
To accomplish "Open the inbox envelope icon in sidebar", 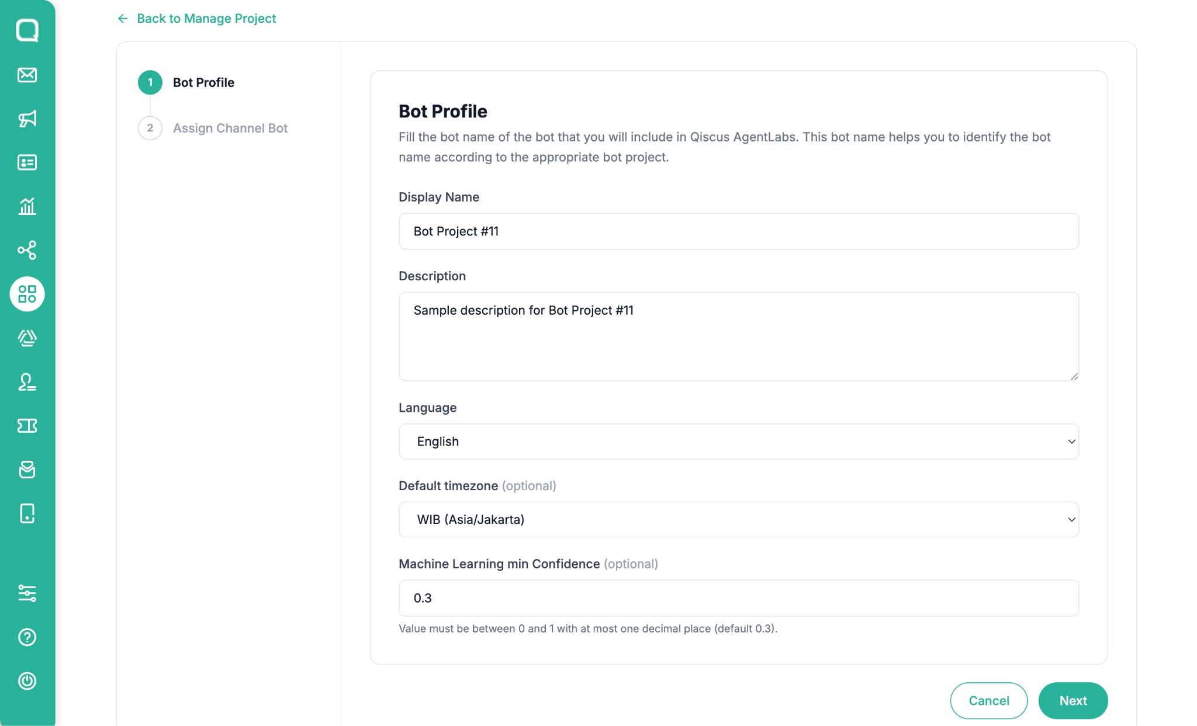I will pyautogui.click(x=27, y=75).
